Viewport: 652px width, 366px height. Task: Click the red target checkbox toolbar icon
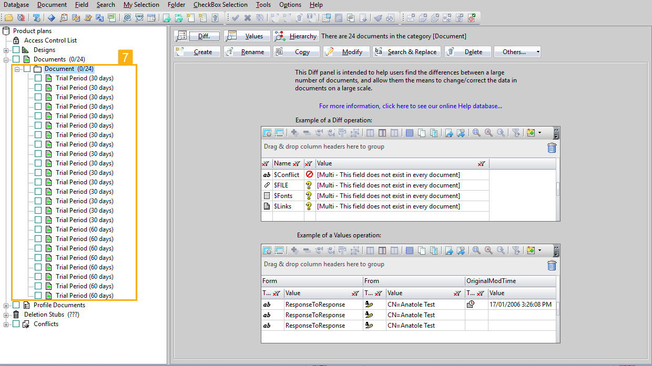[x=471, y=18]
